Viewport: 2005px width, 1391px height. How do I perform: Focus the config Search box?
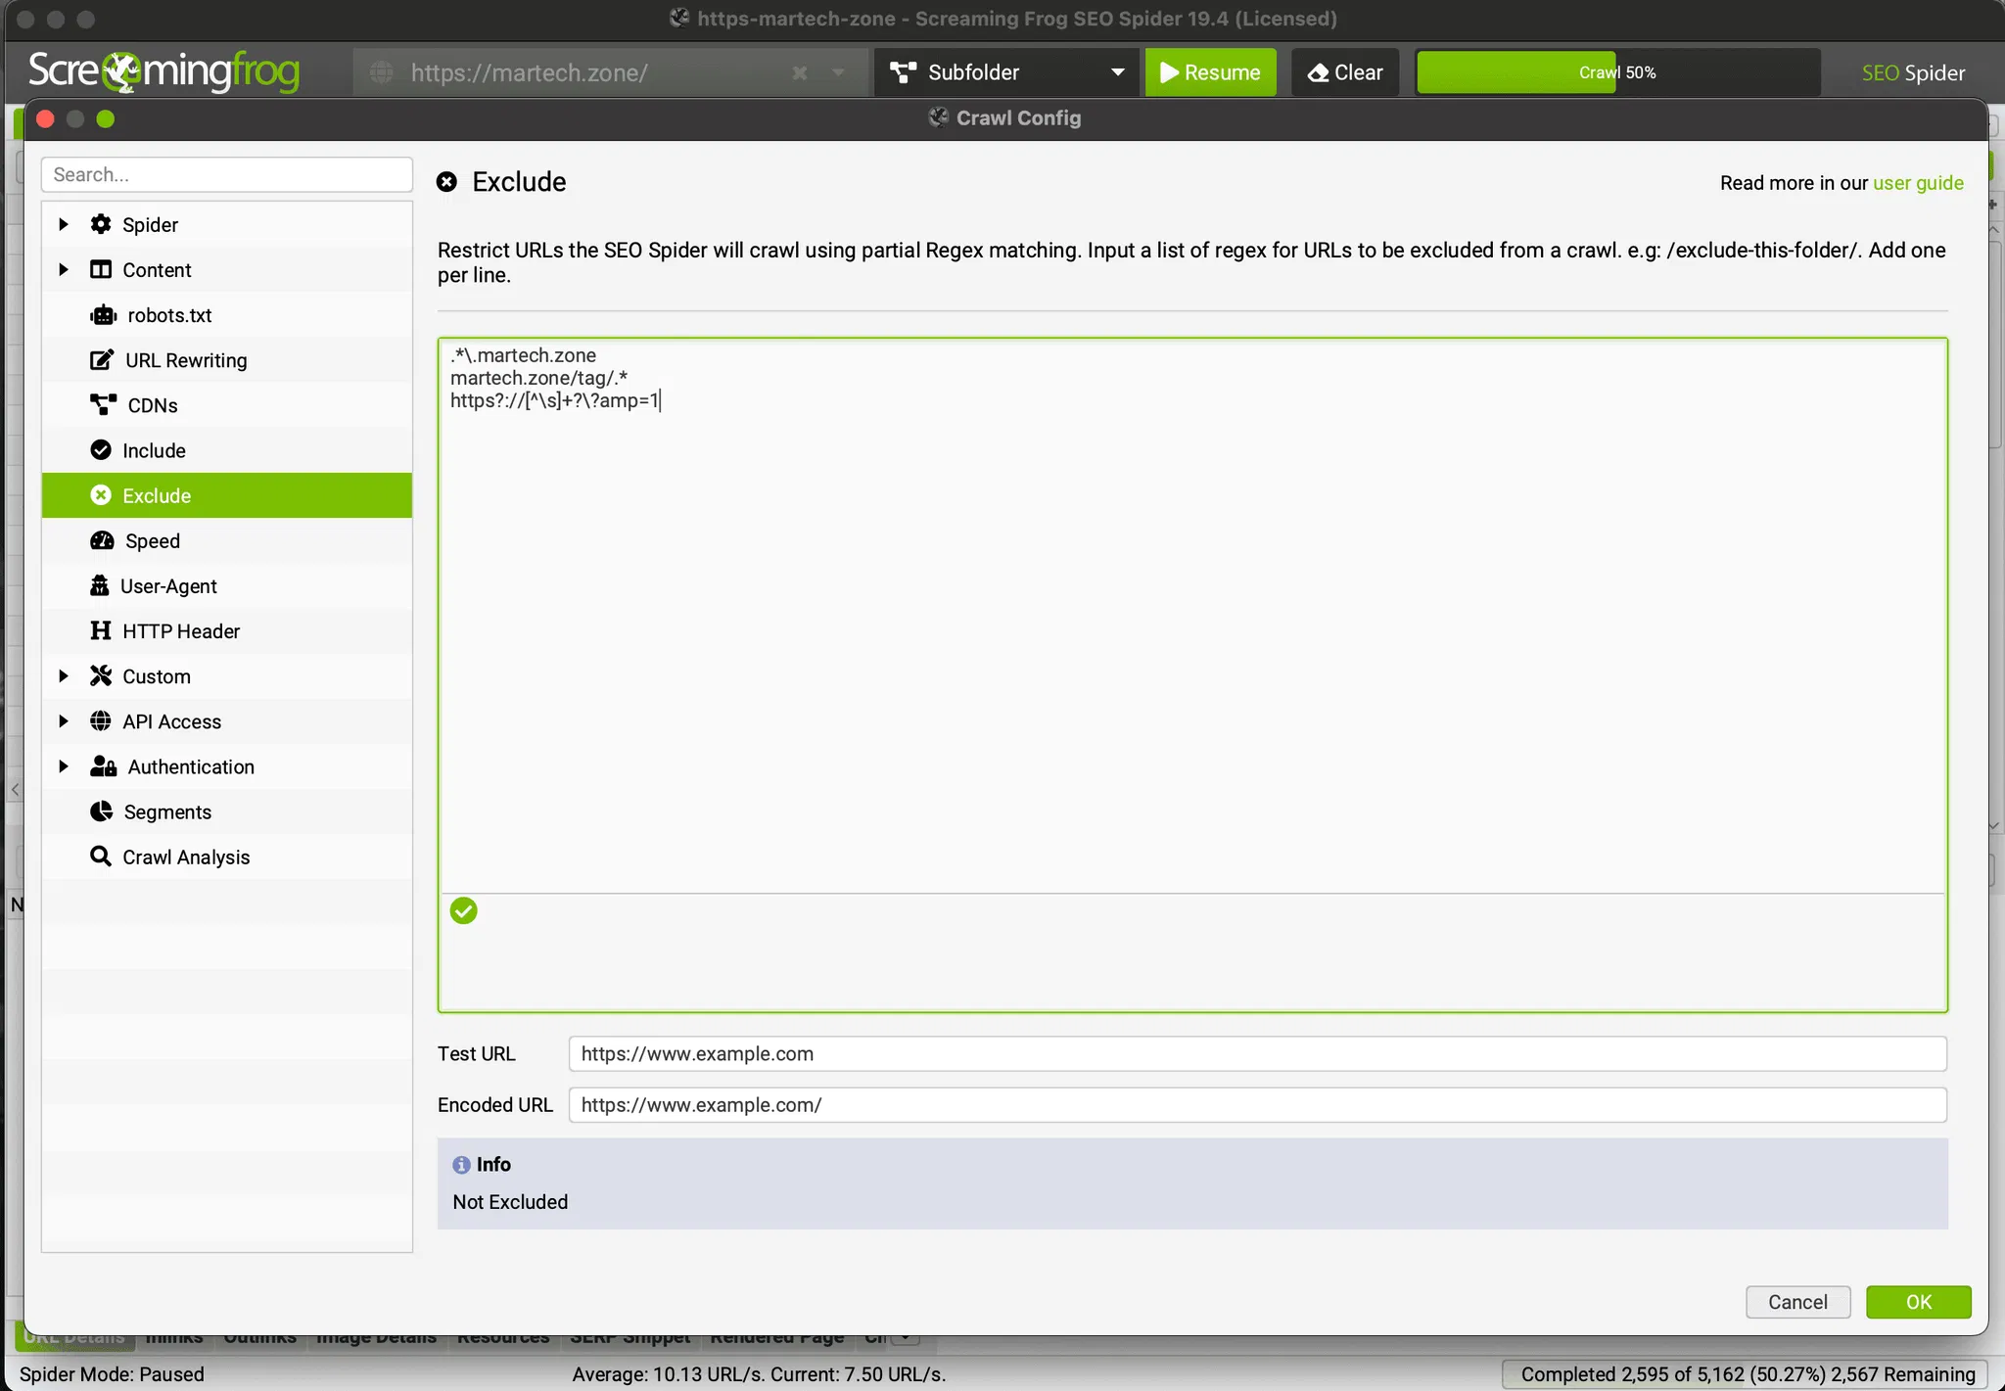(226, 174)
